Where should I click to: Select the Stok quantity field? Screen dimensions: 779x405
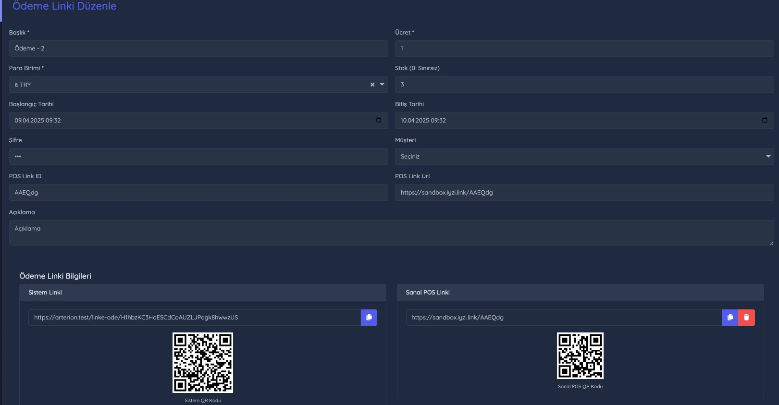click(x=584, y=85)
